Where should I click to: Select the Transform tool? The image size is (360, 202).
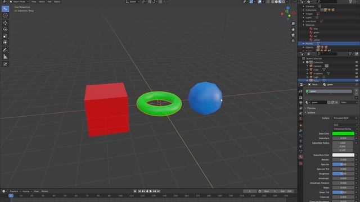[x=5, y=43]
